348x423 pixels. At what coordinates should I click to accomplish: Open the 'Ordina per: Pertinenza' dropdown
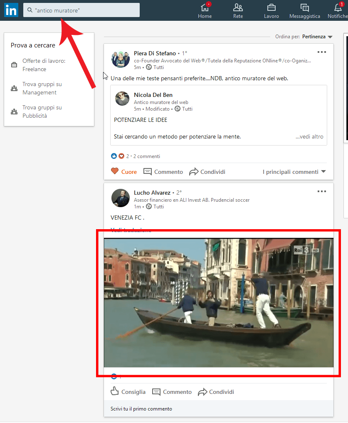[x=317, y=36]
